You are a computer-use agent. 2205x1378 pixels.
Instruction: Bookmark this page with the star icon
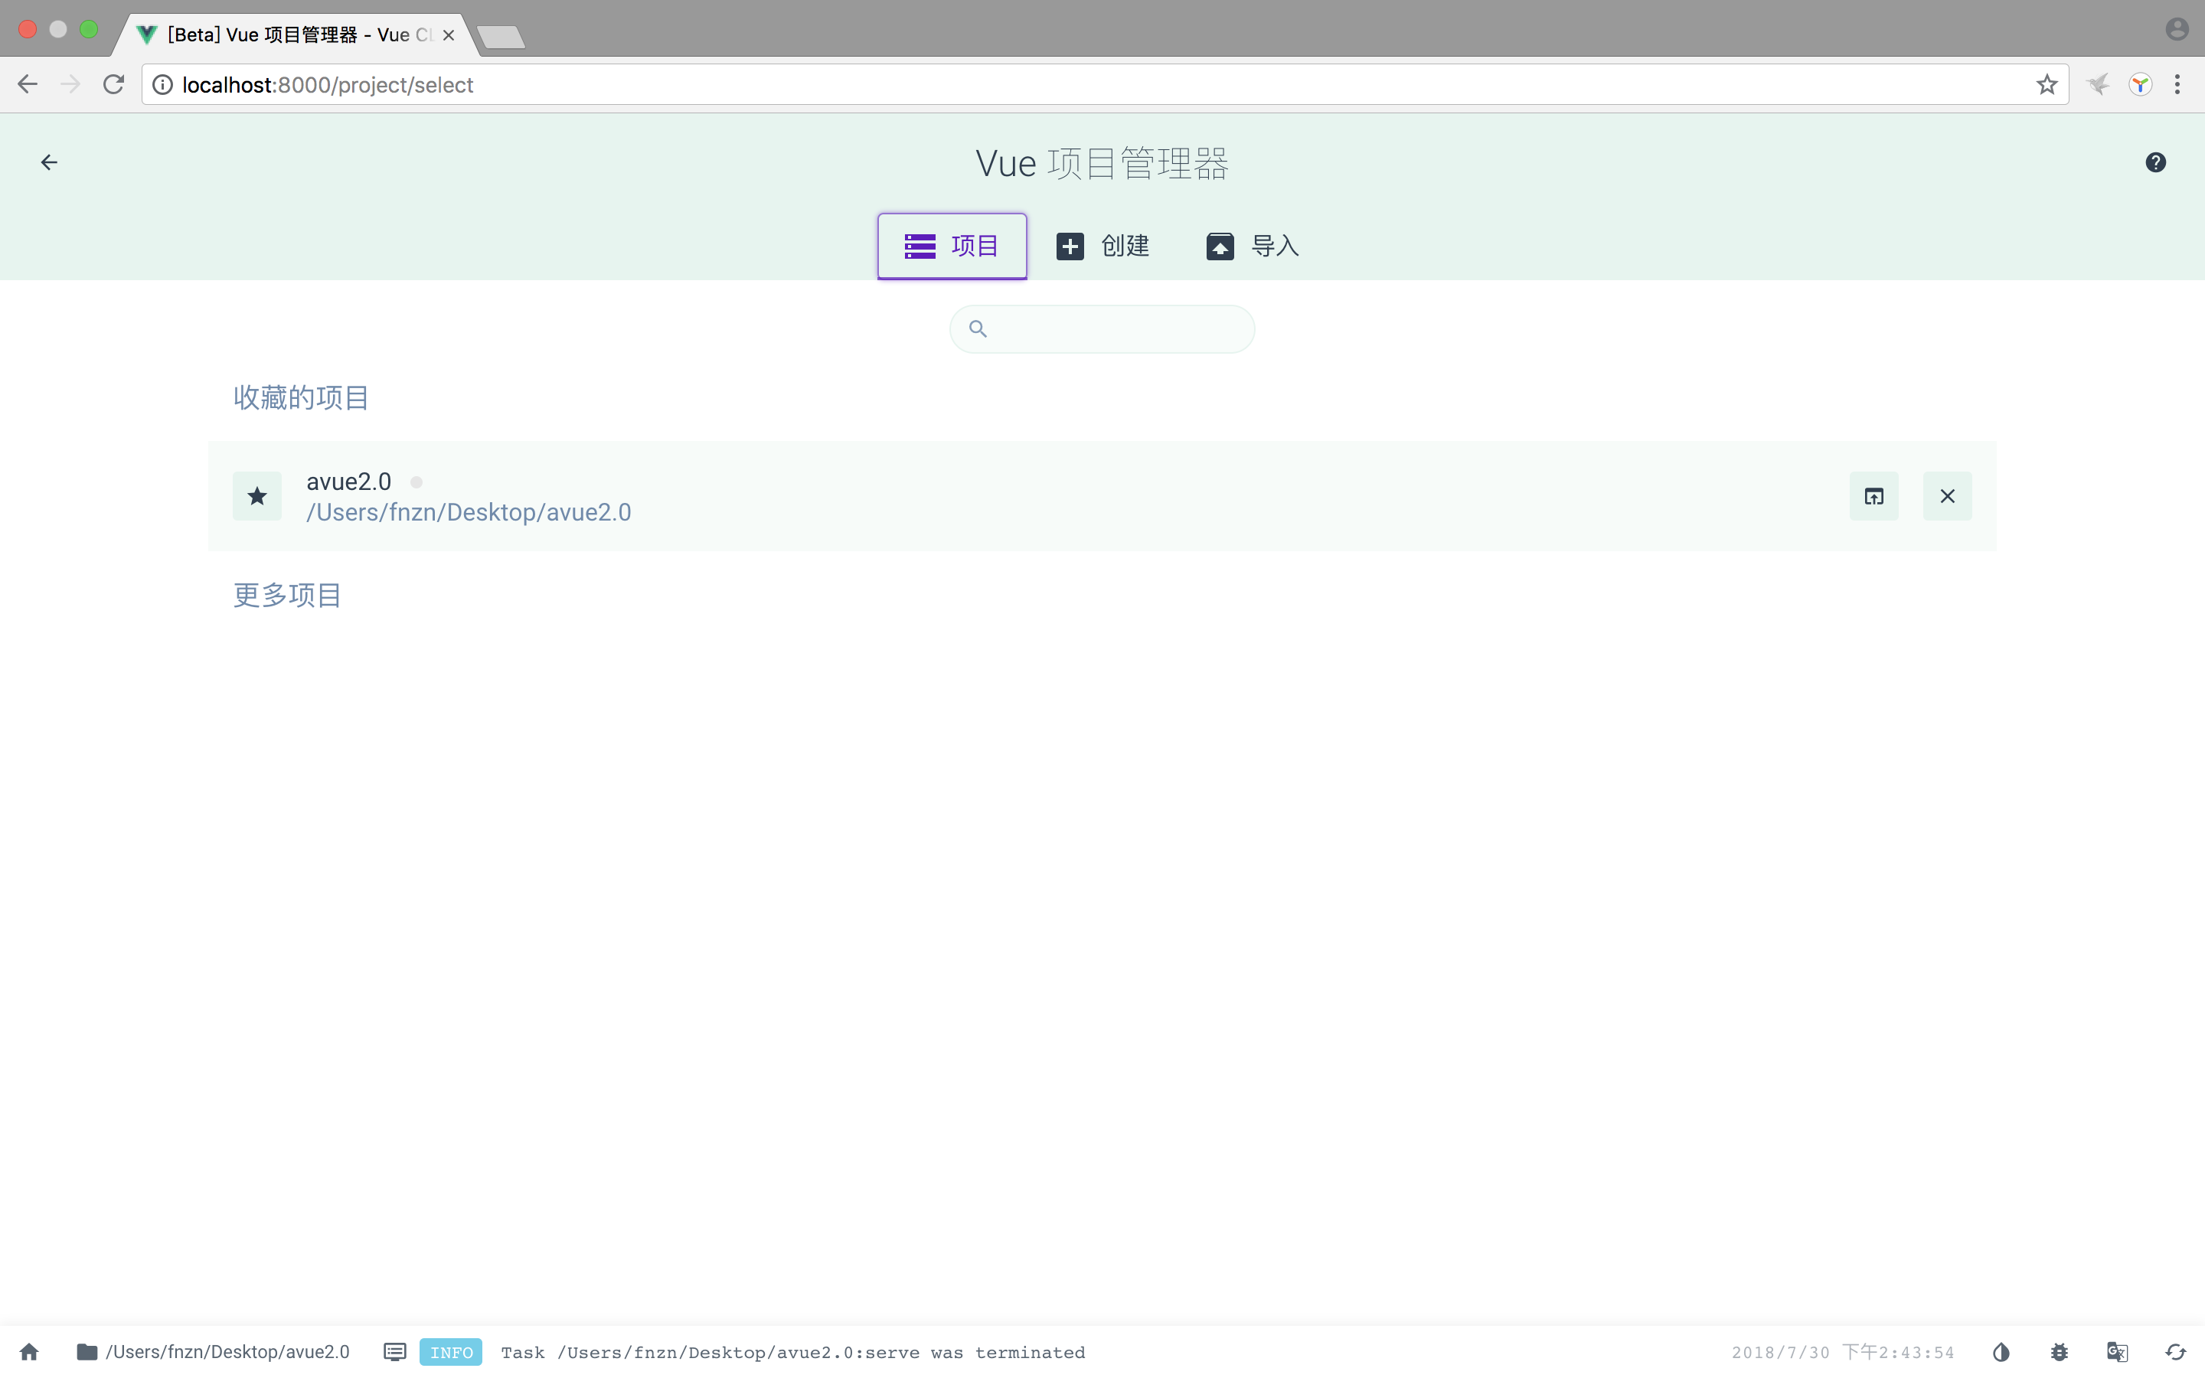click(2047, 85)
